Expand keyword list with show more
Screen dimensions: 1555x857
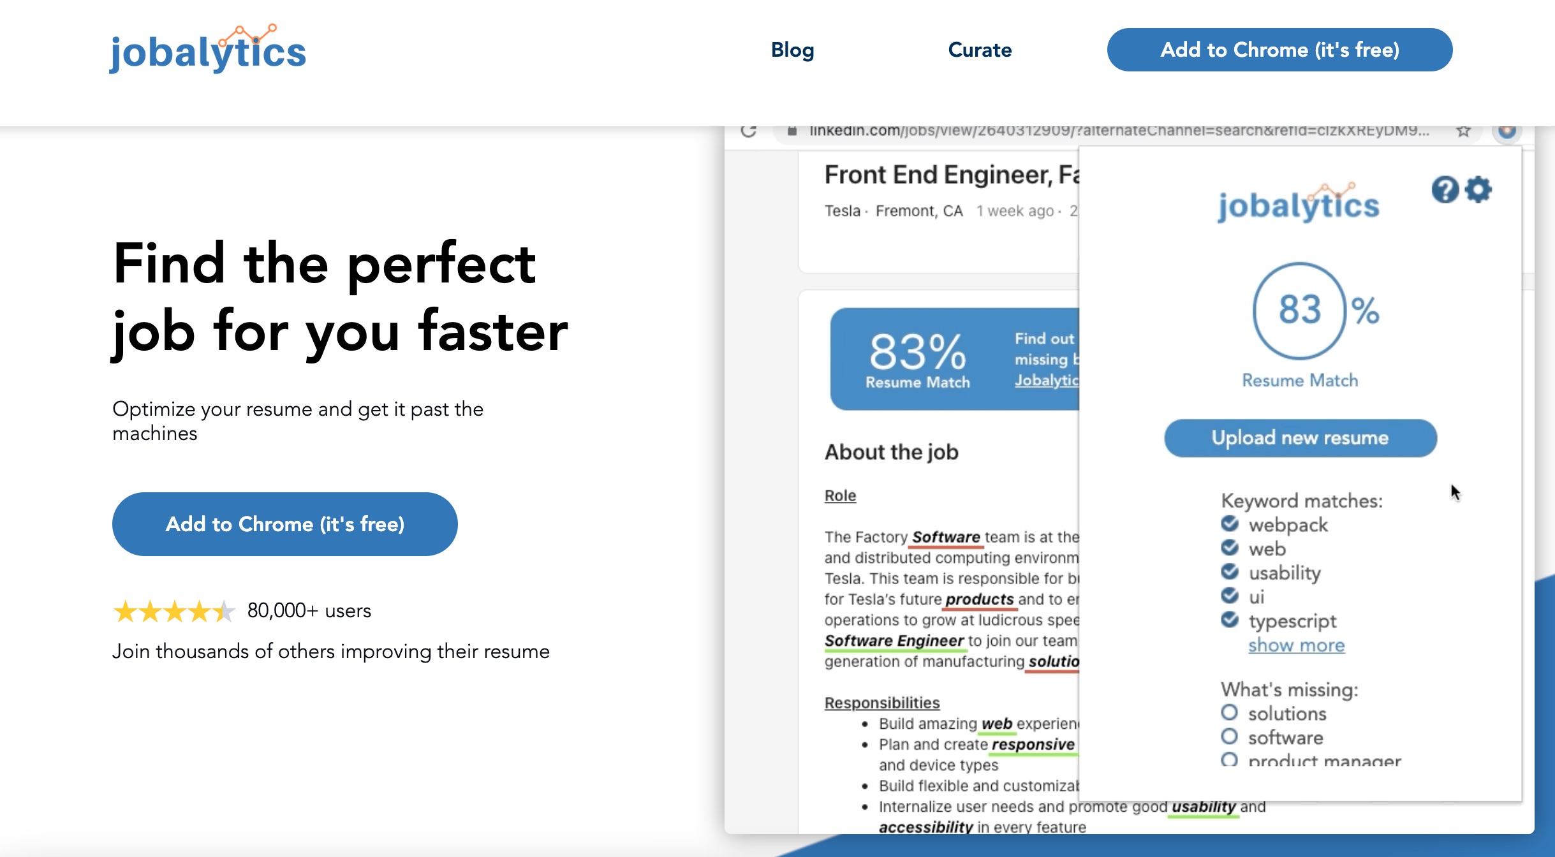click(x=1296, y=645)
